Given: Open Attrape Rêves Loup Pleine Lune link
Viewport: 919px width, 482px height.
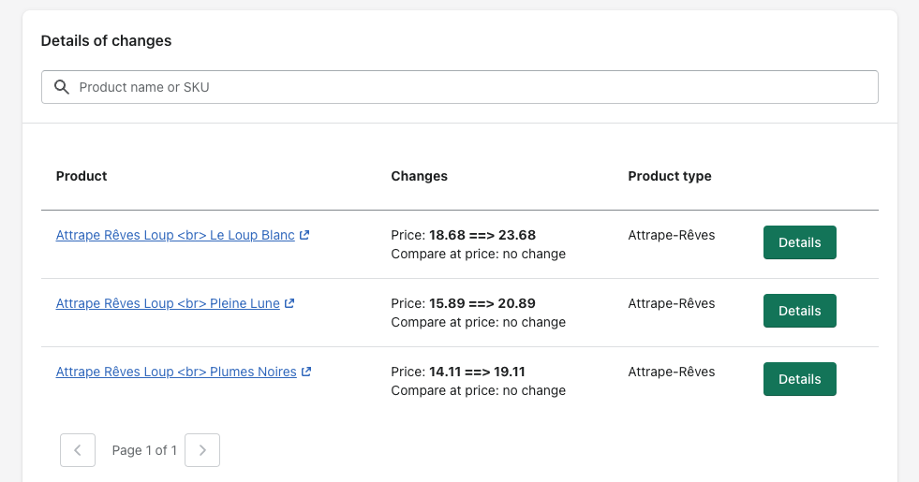Looking at the screenshot, I should (168, 303).
